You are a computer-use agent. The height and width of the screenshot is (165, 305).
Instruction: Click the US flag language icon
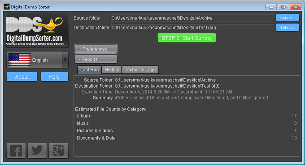tap(19, 60)
